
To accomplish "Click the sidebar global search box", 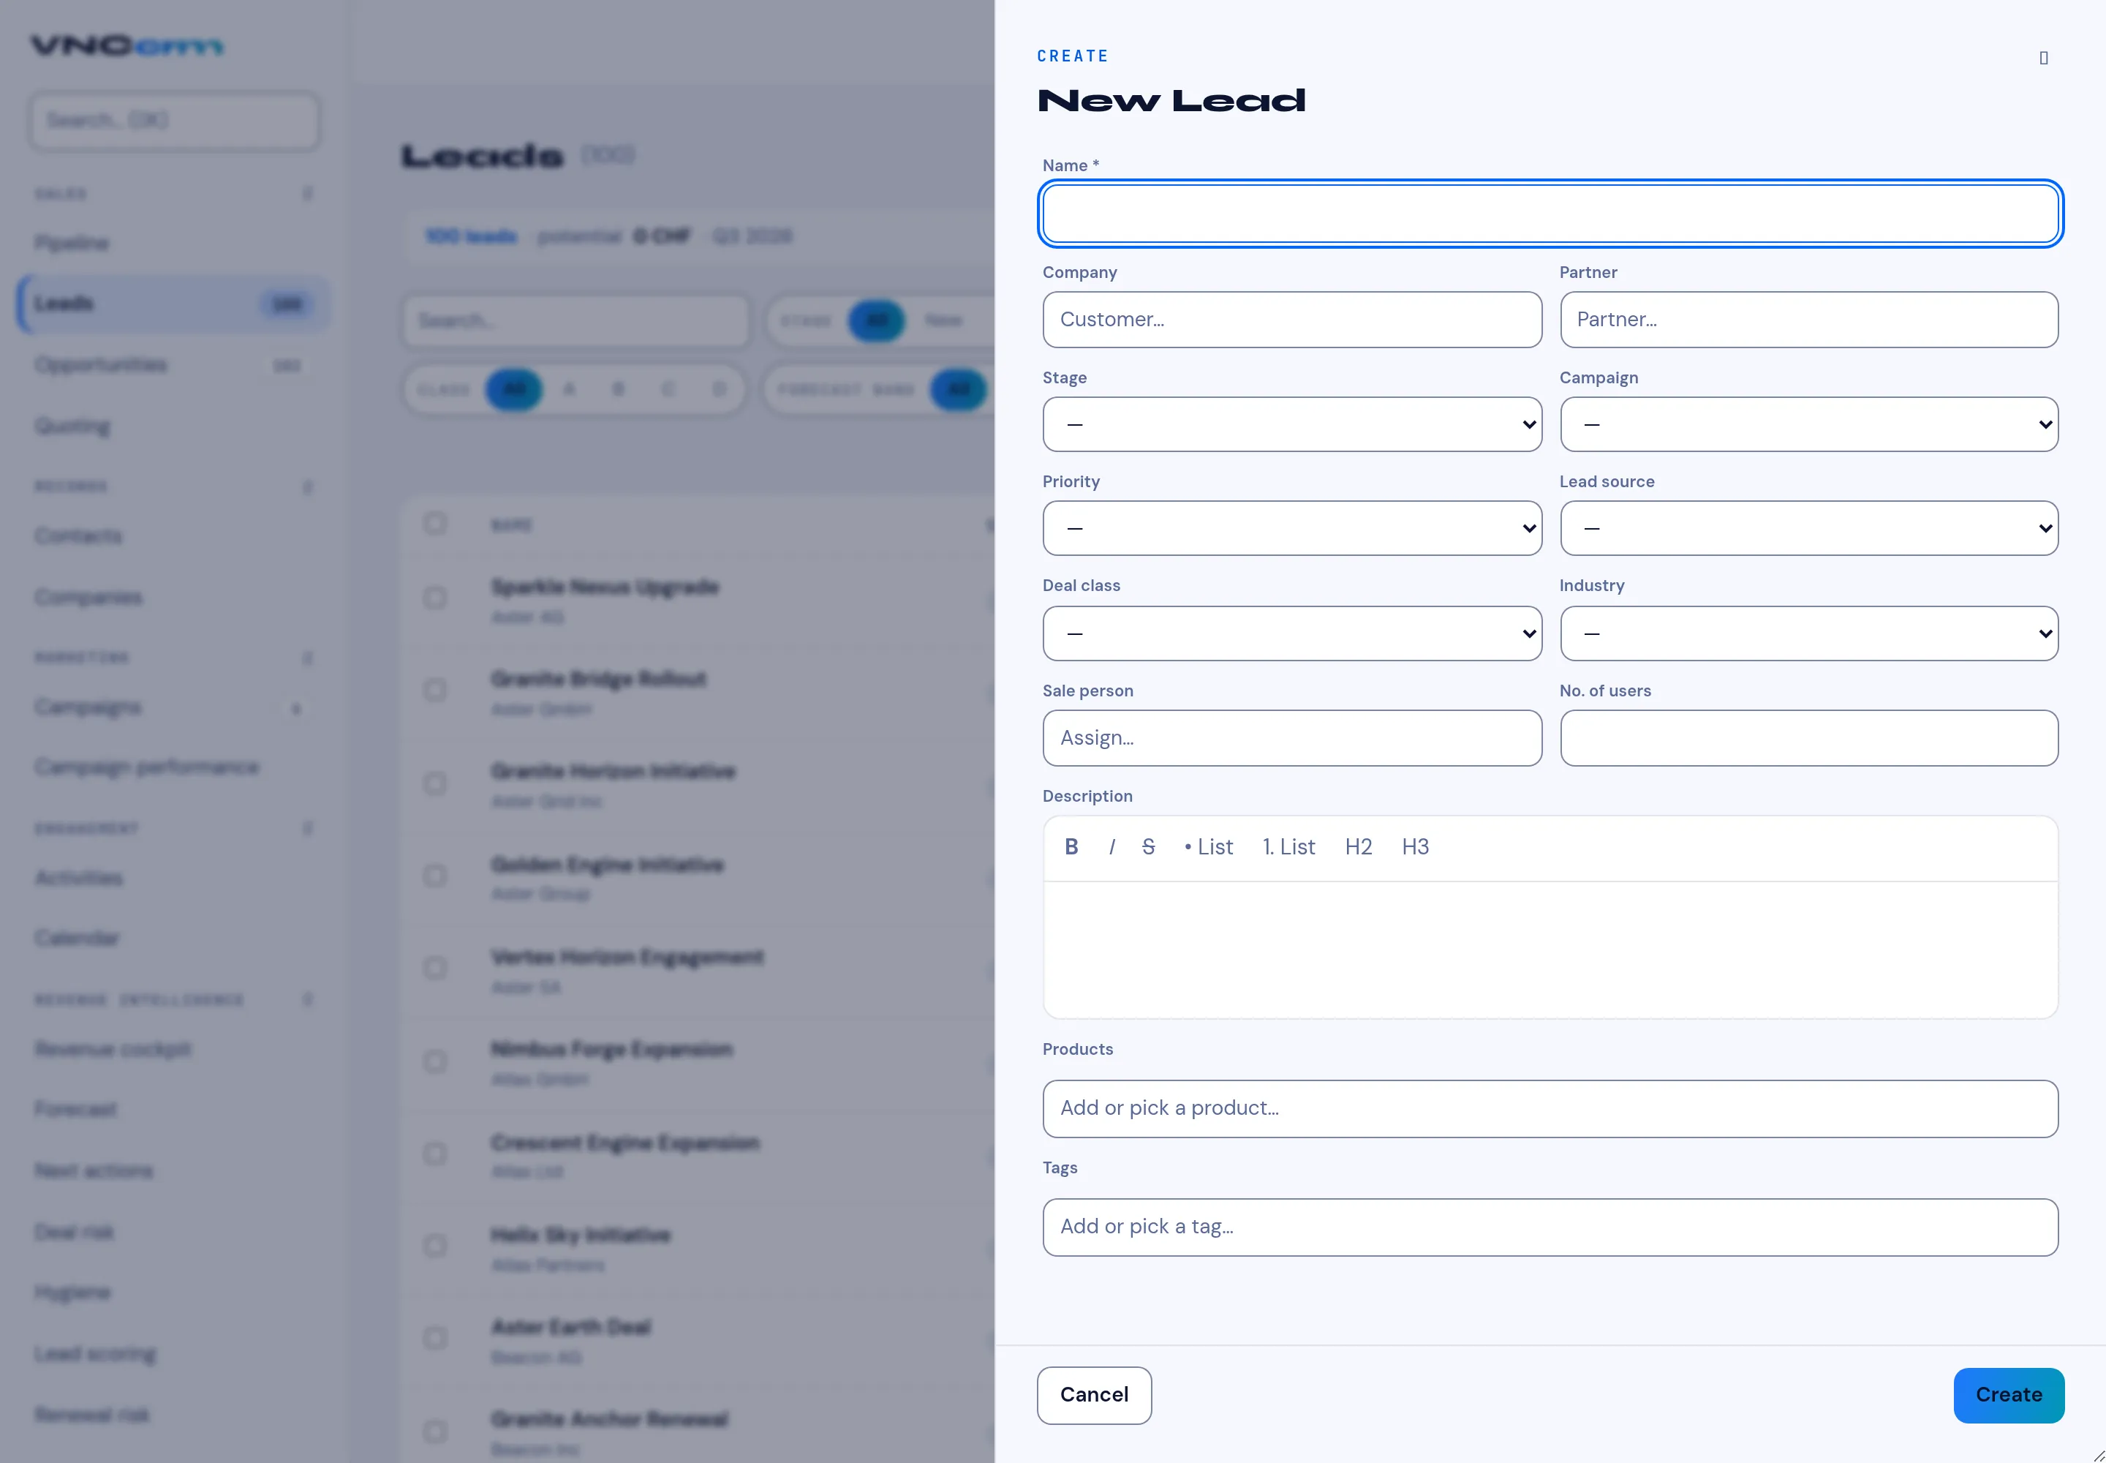I will [174, 120].
